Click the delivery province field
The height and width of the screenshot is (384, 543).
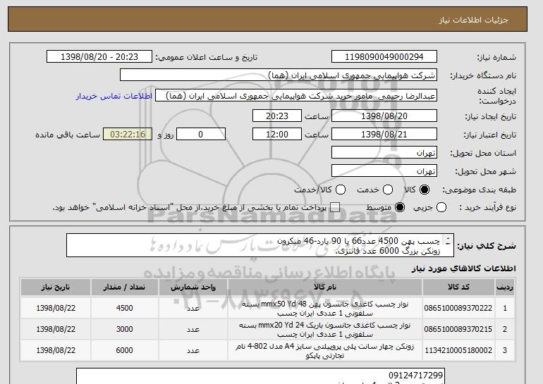tap(384, 153)
